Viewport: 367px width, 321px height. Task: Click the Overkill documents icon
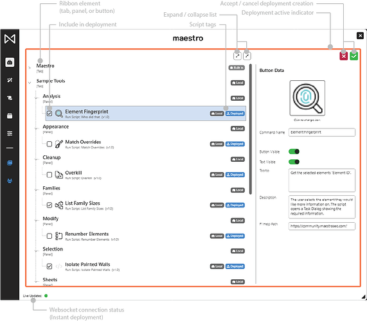(x=58, y=175)
